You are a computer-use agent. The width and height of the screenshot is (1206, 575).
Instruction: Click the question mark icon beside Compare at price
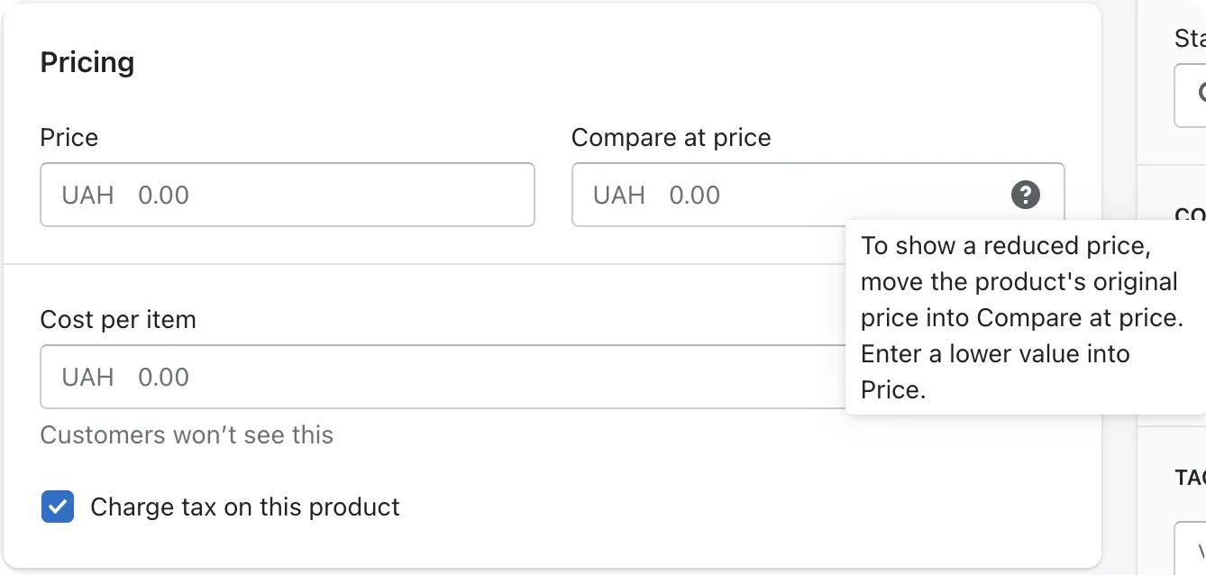(x=1025, y=195)
